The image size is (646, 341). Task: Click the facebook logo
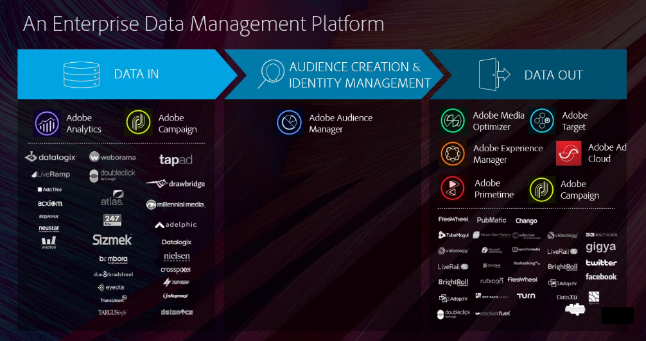click(x=602, y=277)
